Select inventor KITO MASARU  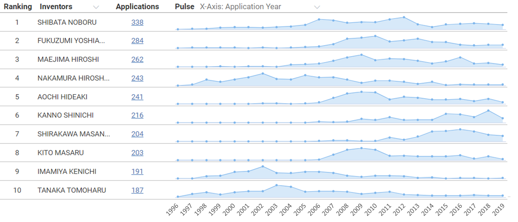[x=60, y=152]
